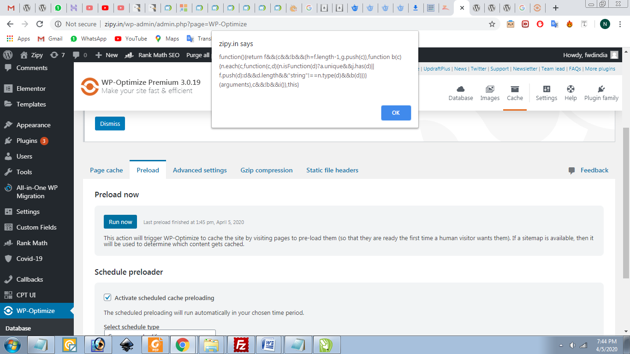Click the UpdraftPlus link
Image resolution: width=630 pixels, height=354 pixels.
coord(437,69)
